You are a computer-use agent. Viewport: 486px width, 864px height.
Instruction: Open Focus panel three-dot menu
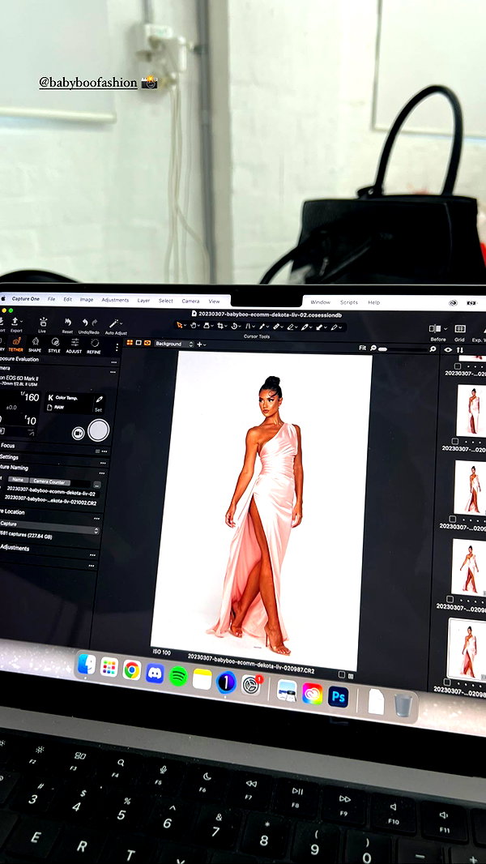104,451
